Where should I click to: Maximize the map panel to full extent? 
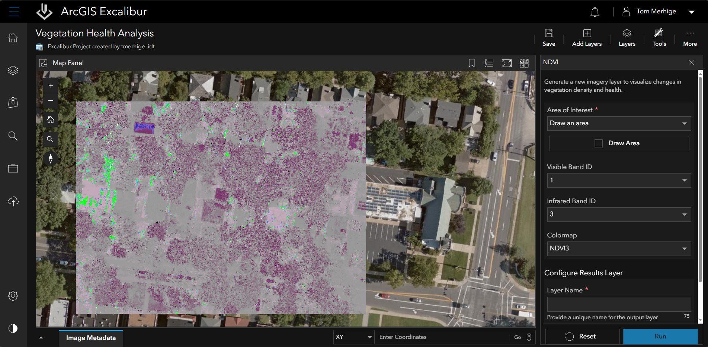point(506,63)
